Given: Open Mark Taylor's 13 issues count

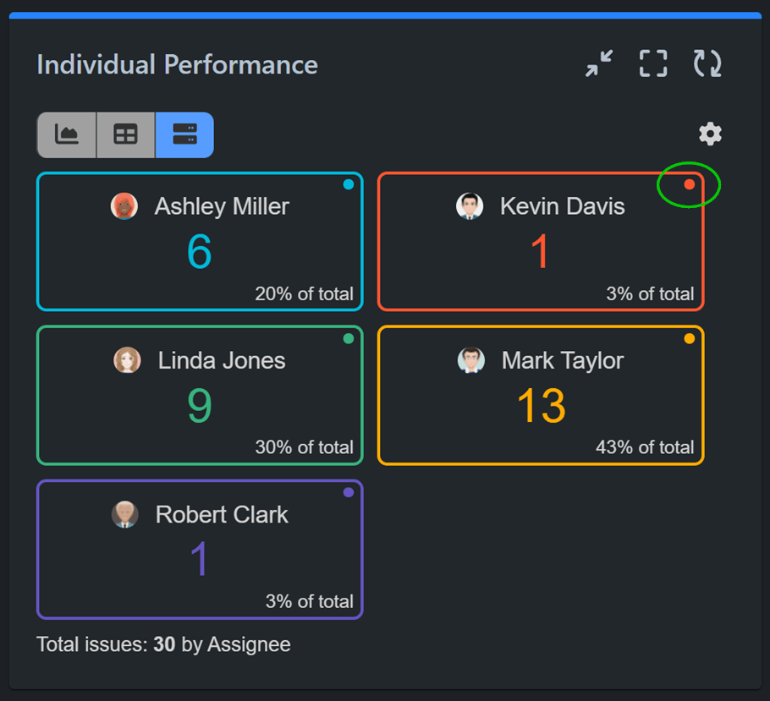Looking at the screenshot, I should (541, 407).
